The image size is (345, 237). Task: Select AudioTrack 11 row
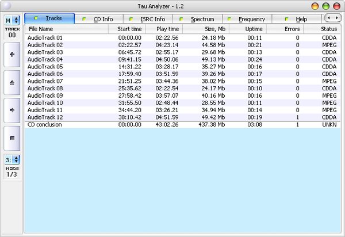coord(183,110)
